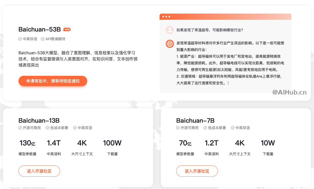Click the Baichuan-13B heading

click(x=39, y=121)
